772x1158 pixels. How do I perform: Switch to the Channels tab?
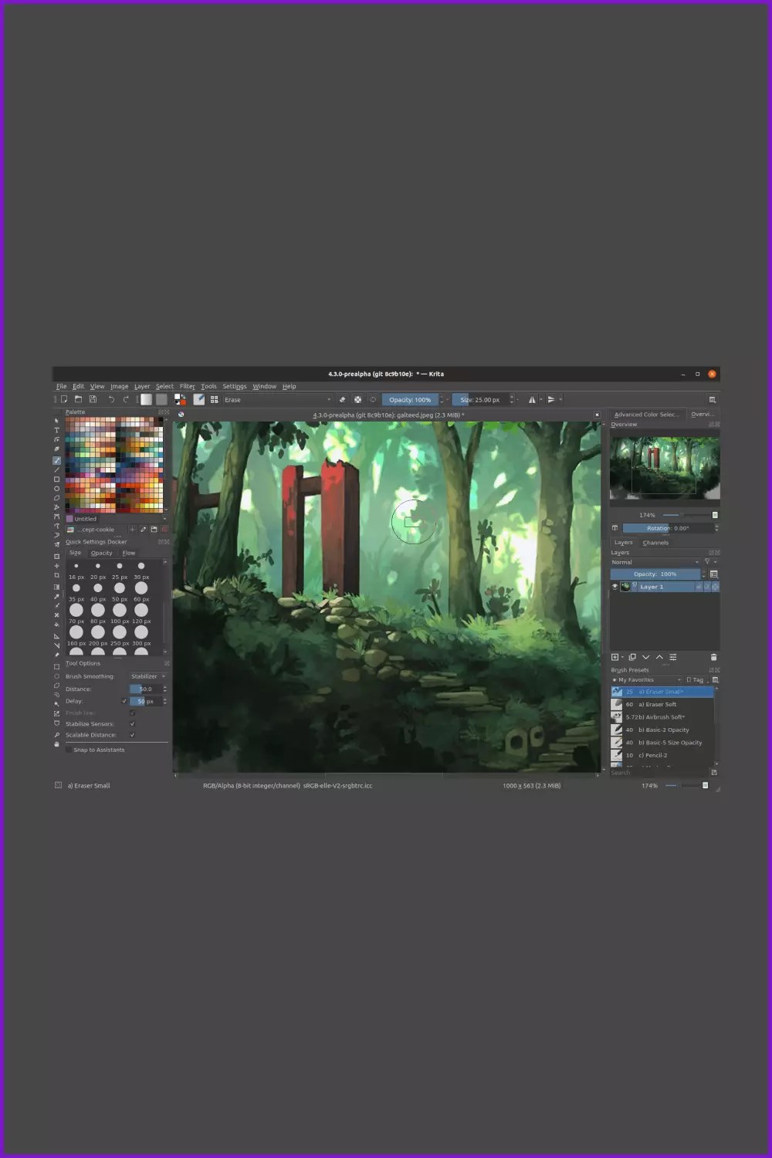coord(655,543)
